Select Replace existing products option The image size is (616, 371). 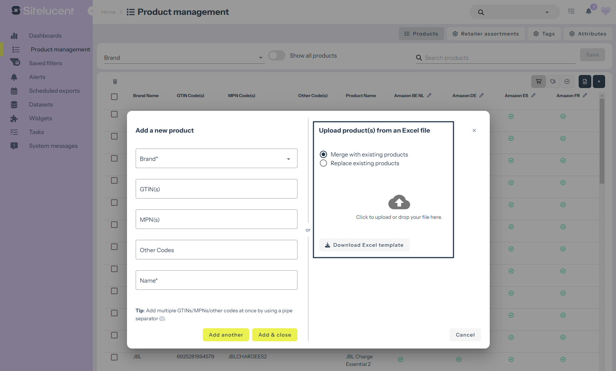(x=323, y=163)
